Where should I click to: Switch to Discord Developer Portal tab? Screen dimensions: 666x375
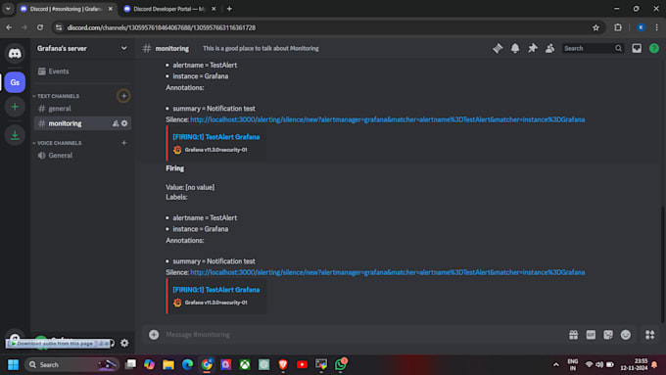pos(169,9)
